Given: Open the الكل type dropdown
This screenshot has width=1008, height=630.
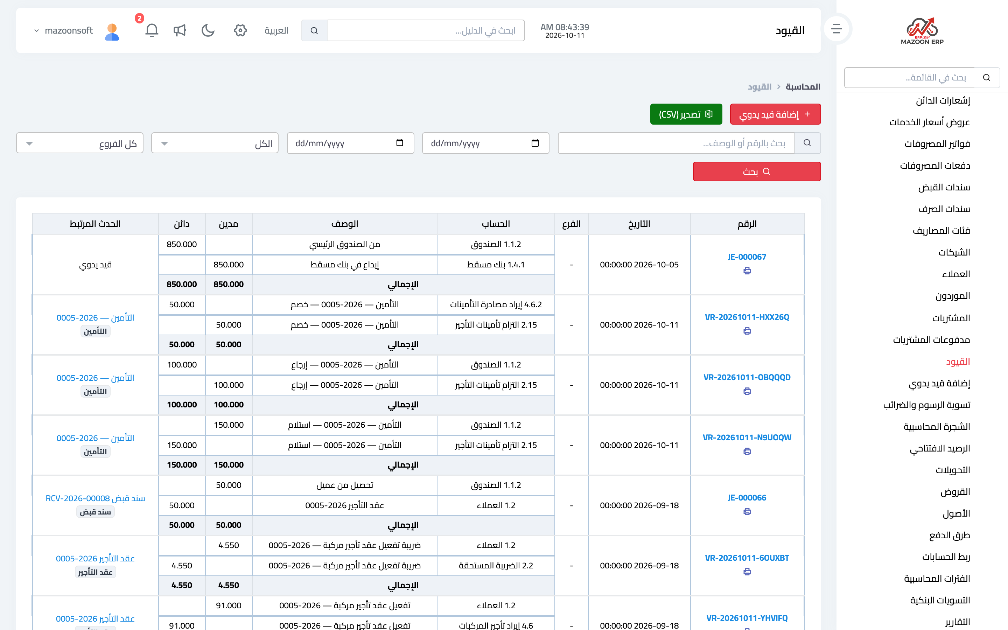Looking at the screenshot, I should (x=215, y=143).
